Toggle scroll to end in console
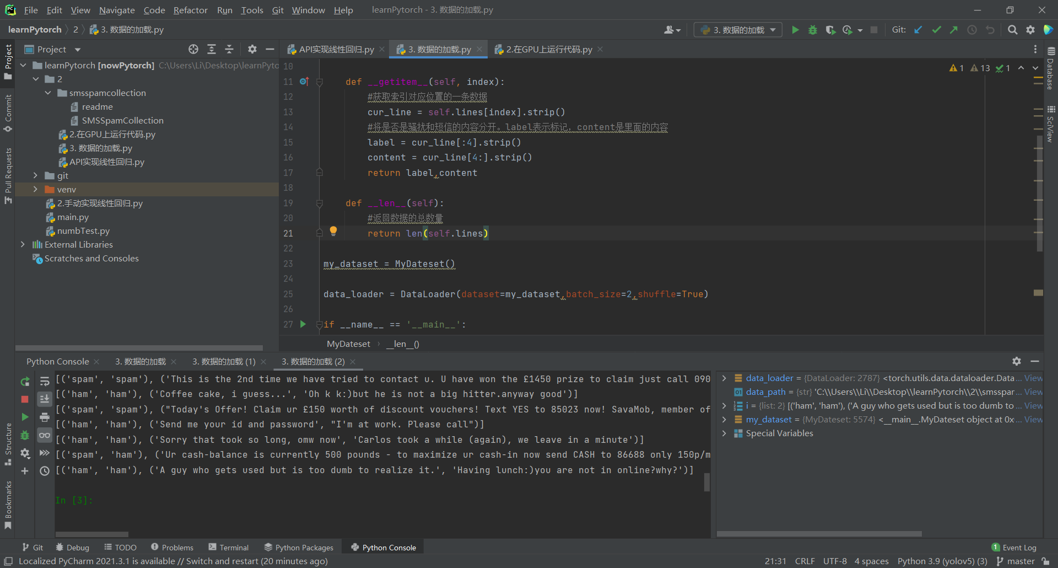Viewport: 1058px width, 568px height. 45,399
